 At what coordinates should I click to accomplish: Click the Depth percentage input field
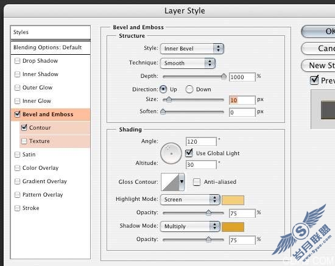242,77
